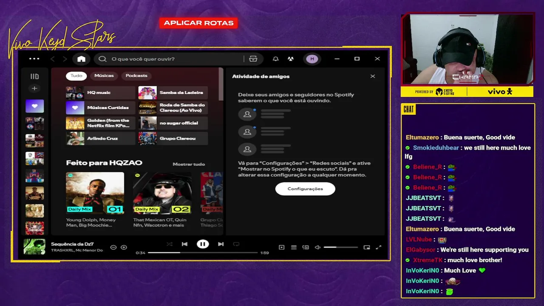Open the 'Grupo Clareou' shortcut
The image size is (544, 306).
point(173,139)
